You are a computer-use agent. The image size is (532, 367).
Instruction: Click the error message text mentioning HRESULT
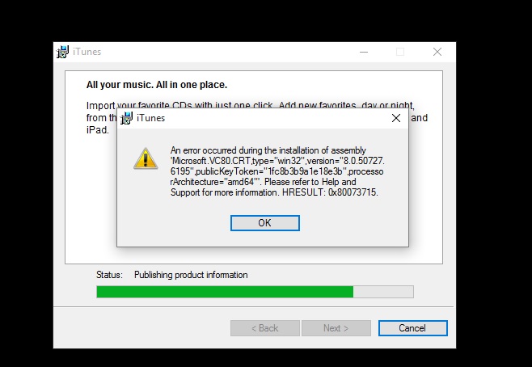click(277, 171)
